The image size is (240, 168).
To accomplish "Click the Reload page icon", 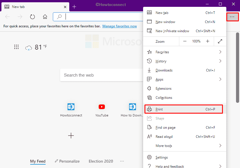I will [32, 17].
